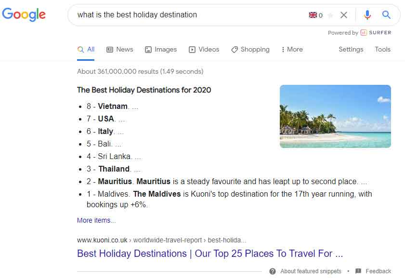Open the Videos results tab

[x=204, y=49]
